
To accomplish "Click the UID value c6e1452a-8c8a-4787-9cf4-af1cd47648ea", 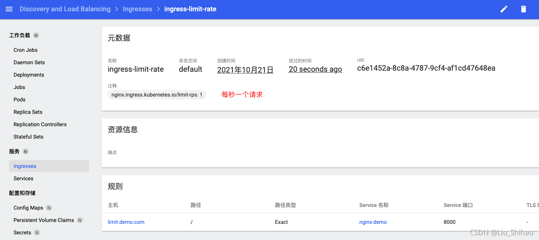I will (426, 68).
